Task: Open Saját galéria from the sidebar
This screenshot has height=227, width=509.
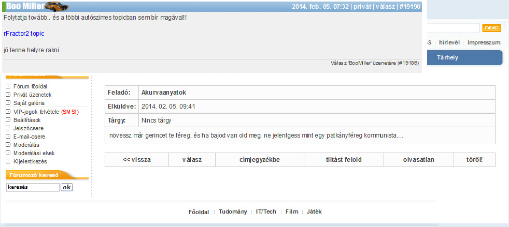Action: [29, 103]
